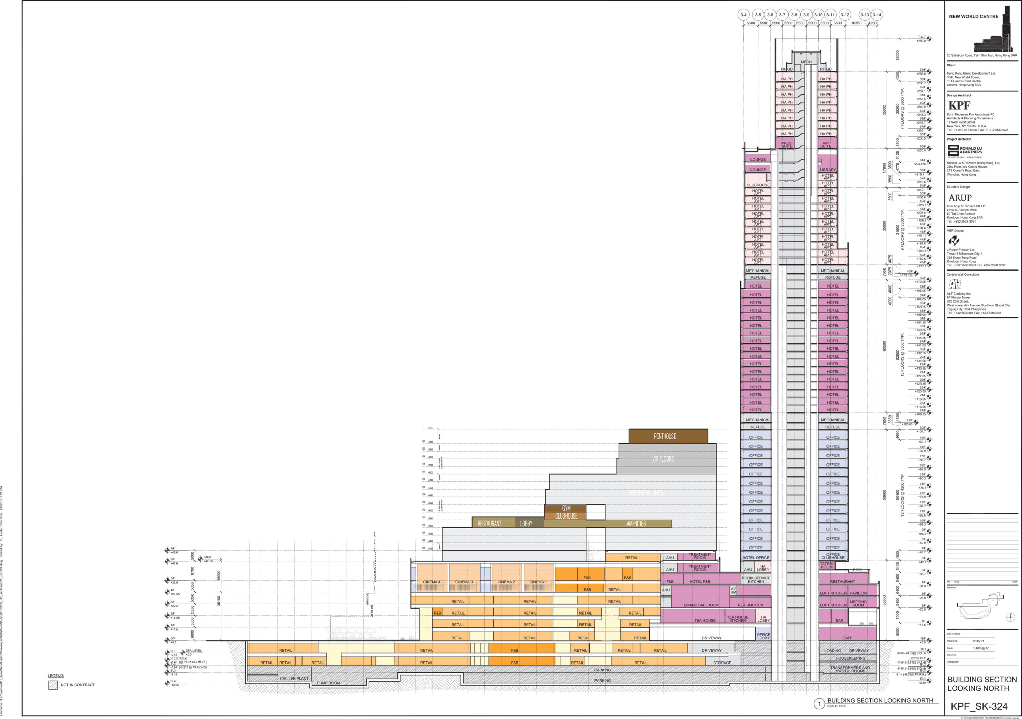Viewport: 1022px width, 719px height.
Task: Select grid bubble 3-9
Action: pos(806,15)
